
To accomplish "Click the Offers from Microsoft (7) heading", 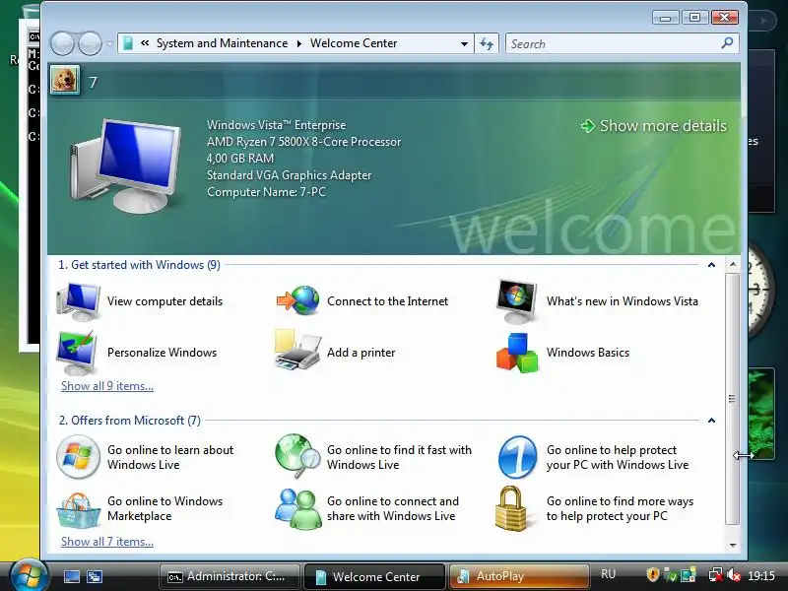I will [129, 421].
